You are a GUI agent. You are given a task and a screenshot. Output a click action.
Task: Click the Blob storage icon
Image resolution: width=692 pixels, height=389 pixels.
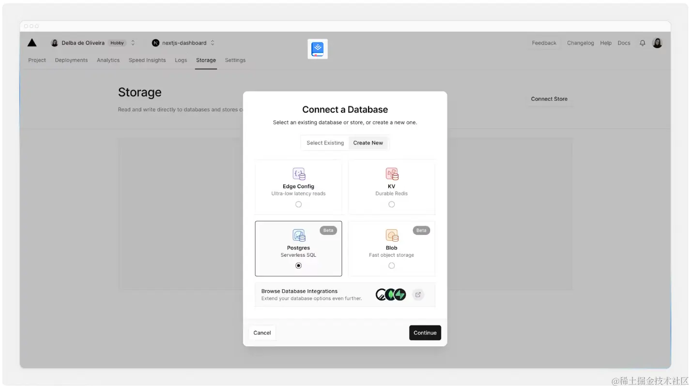click(392, 235)
